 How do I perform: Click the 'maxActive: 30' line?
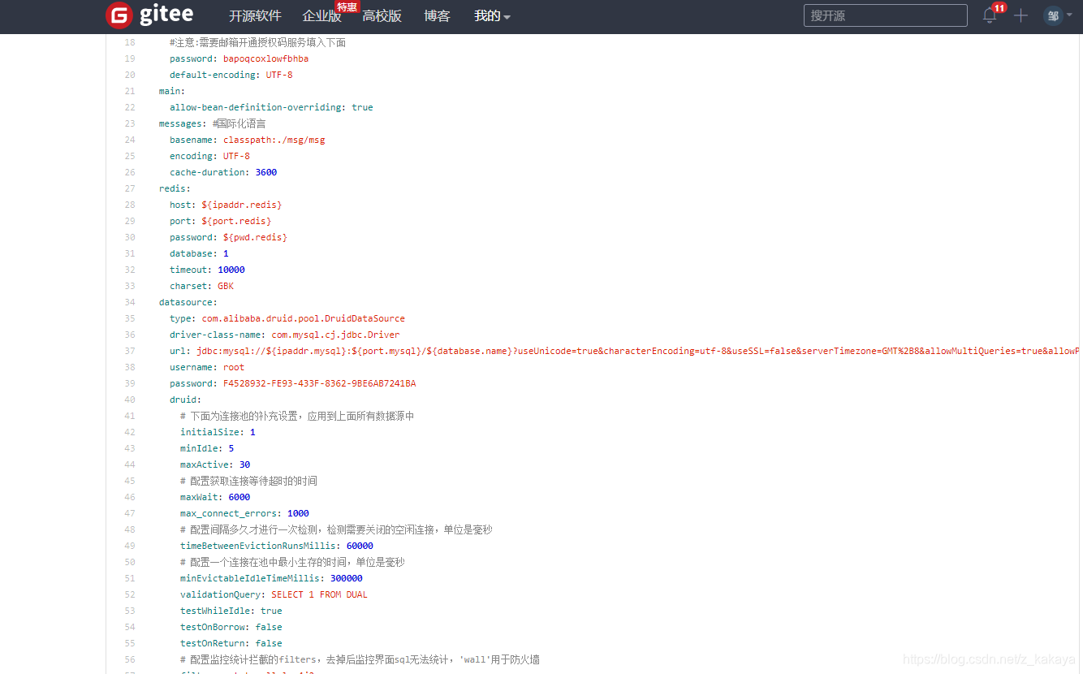click(215, 464)
